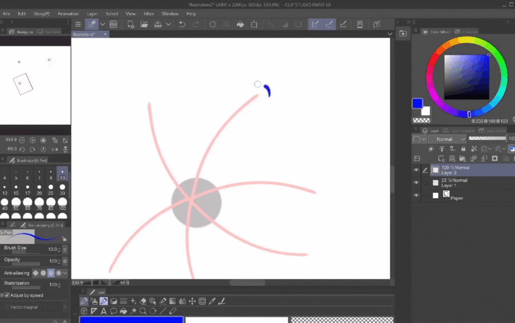Open the Normal blending mode dropdown

(447, 139)
